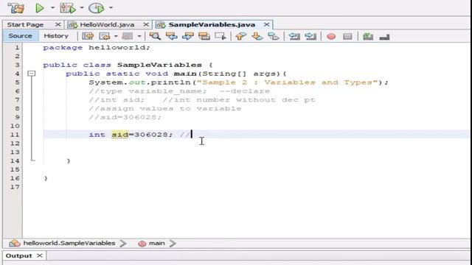Viewport: 472px width, 265px height.
Task: Click Find Previous Occurrence icon
Action: (172, 36)
